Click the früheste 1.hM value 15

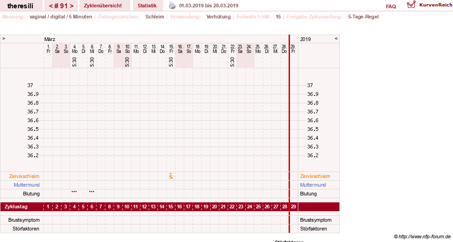click(x=278, y=17)
